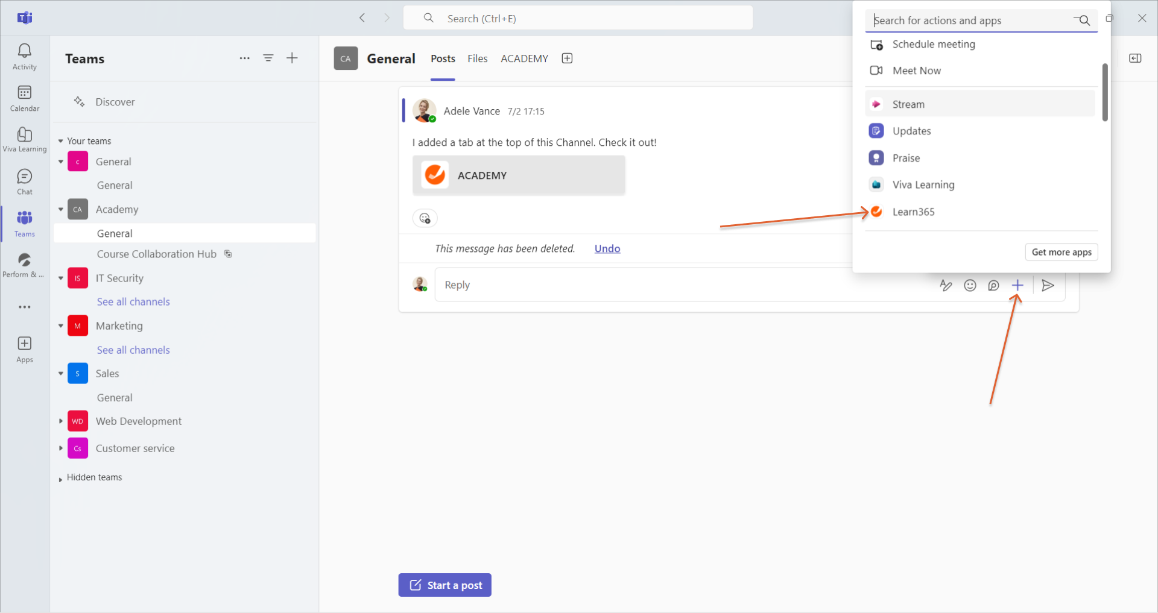
Task: Click the Get more apps button
Action: pyautogui.click(x=1061, y=252)
